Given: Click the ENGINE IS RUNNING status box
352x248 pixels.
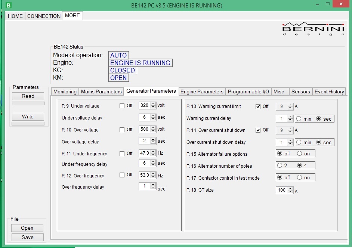Looking at the screenshot, I should click(140, 63).
